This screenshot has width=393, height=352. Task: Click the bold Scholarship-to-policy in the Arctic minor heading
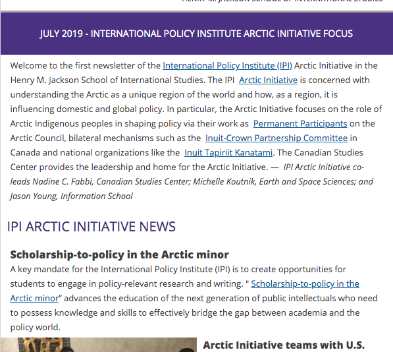coord(120,254)
